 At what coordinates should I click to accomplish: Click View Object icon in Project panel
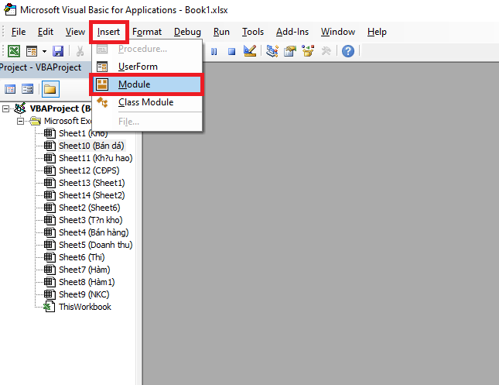click(x=27, y=89)
